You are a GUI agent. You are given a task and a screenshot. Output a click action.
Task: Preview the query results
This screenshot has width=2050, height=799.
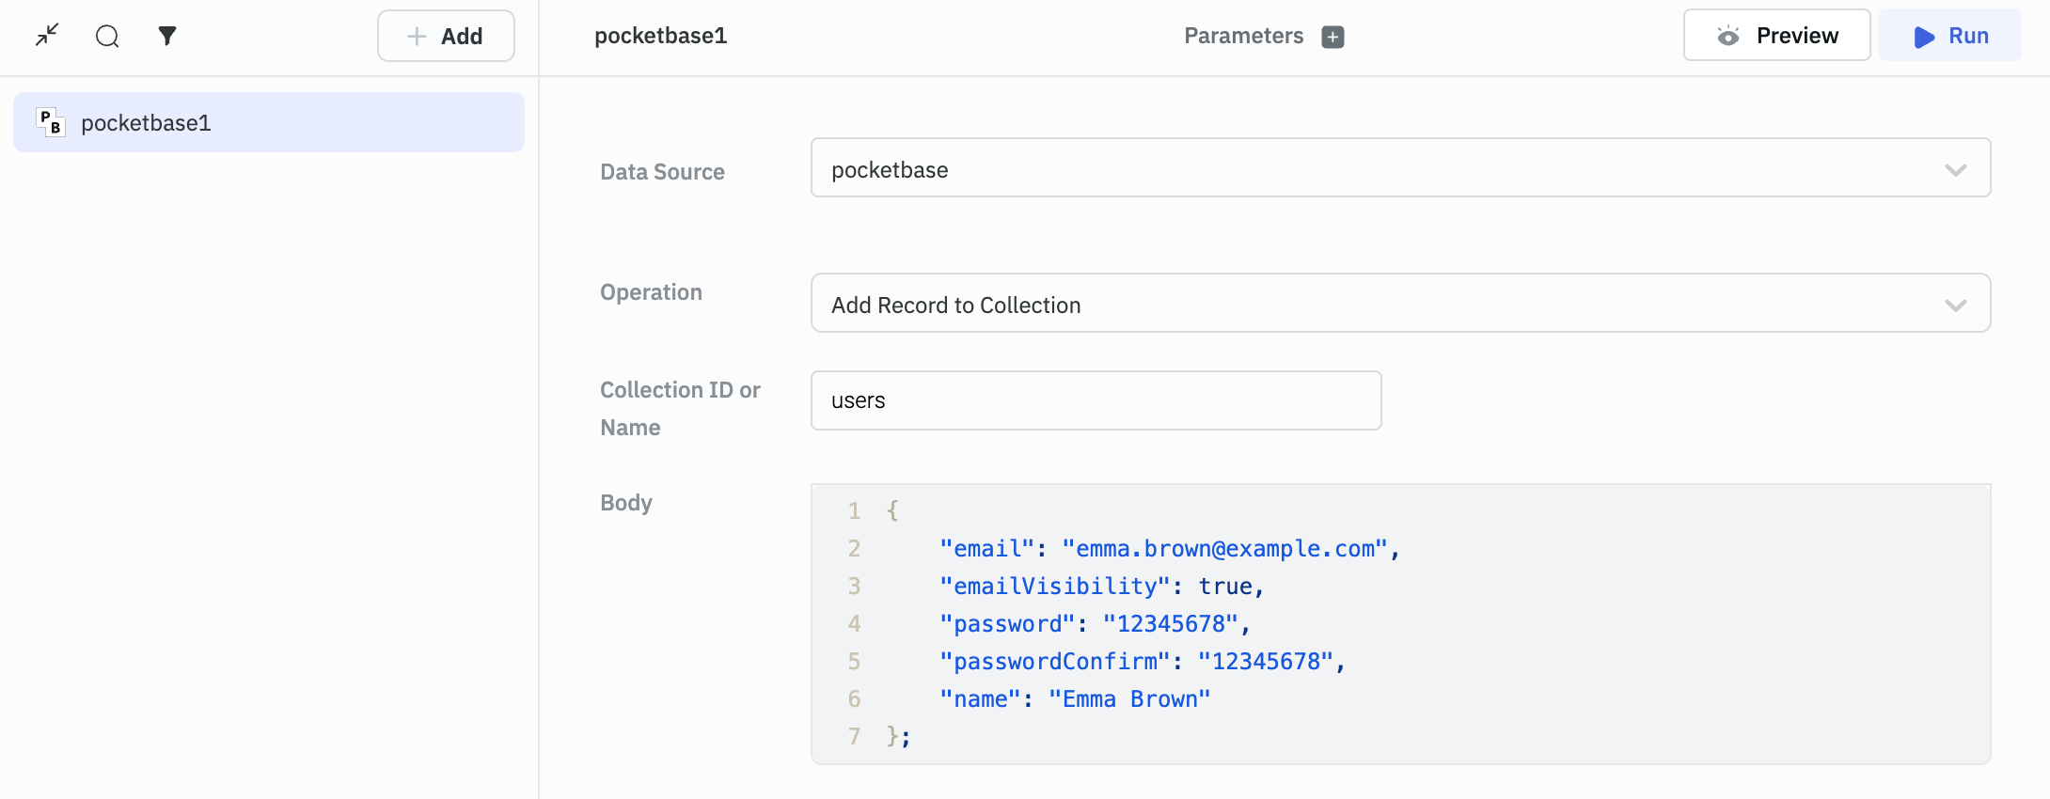click(x=1776, y=36)
